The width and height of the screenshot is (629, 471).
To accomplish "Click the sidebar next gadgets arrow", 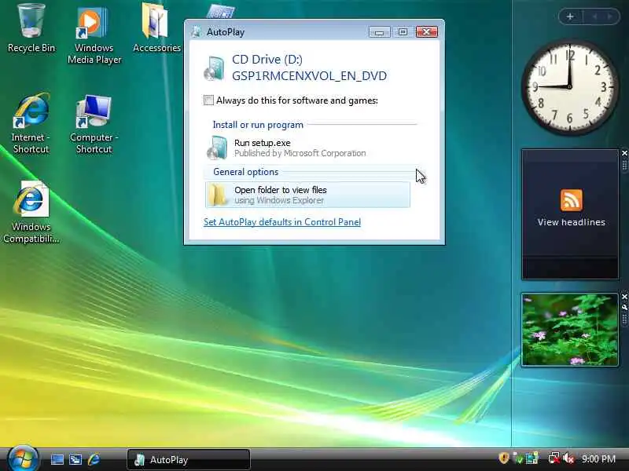I will point(609,16).
